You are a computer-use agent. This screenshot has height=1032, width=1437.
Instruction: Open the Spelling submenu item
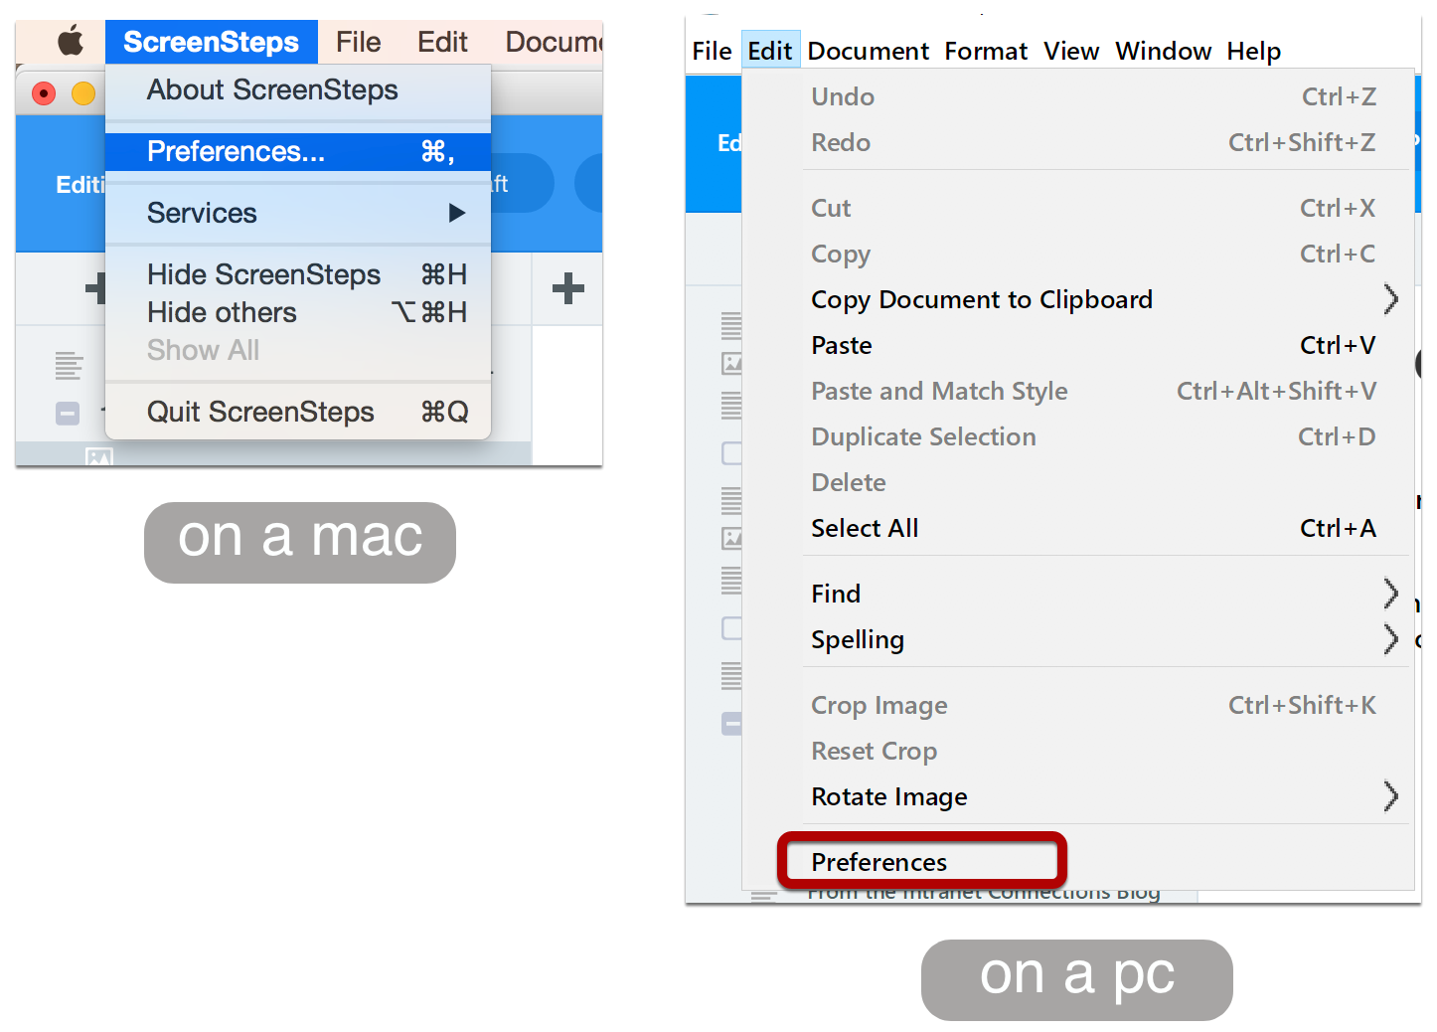(1077, 639)
